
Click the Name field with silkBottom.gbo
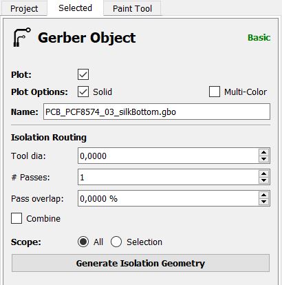157,112
